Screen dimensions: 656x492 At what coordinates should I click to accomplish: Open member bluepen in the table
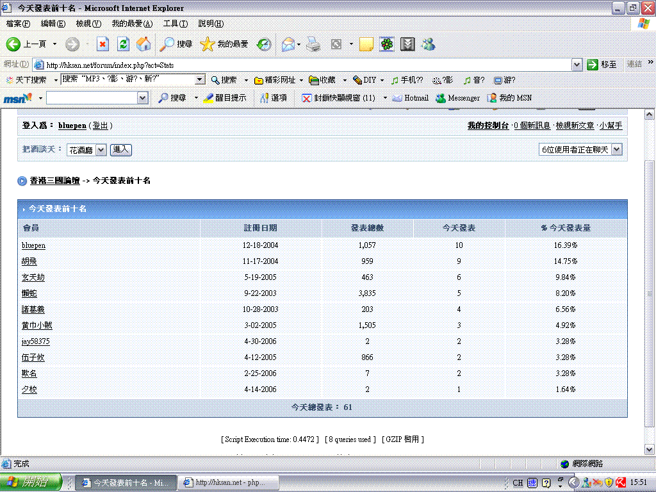[33, 245]
